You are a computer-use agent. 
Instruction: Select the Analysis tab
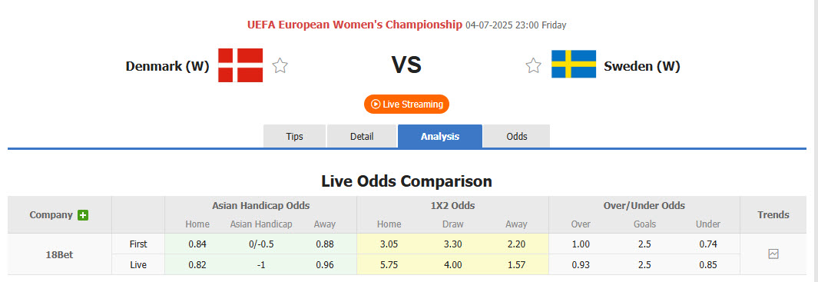pyautogui.click(x=440, y=136)
